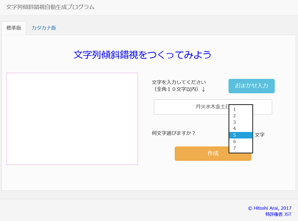The image size is (298, 221).
Task: Select option 2 in the dropdown list
Action: (241, 116)
